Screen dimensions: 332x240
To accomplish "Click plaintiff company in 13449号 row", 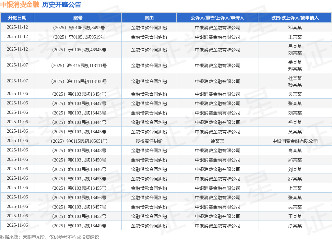I will tap(218, 226).
